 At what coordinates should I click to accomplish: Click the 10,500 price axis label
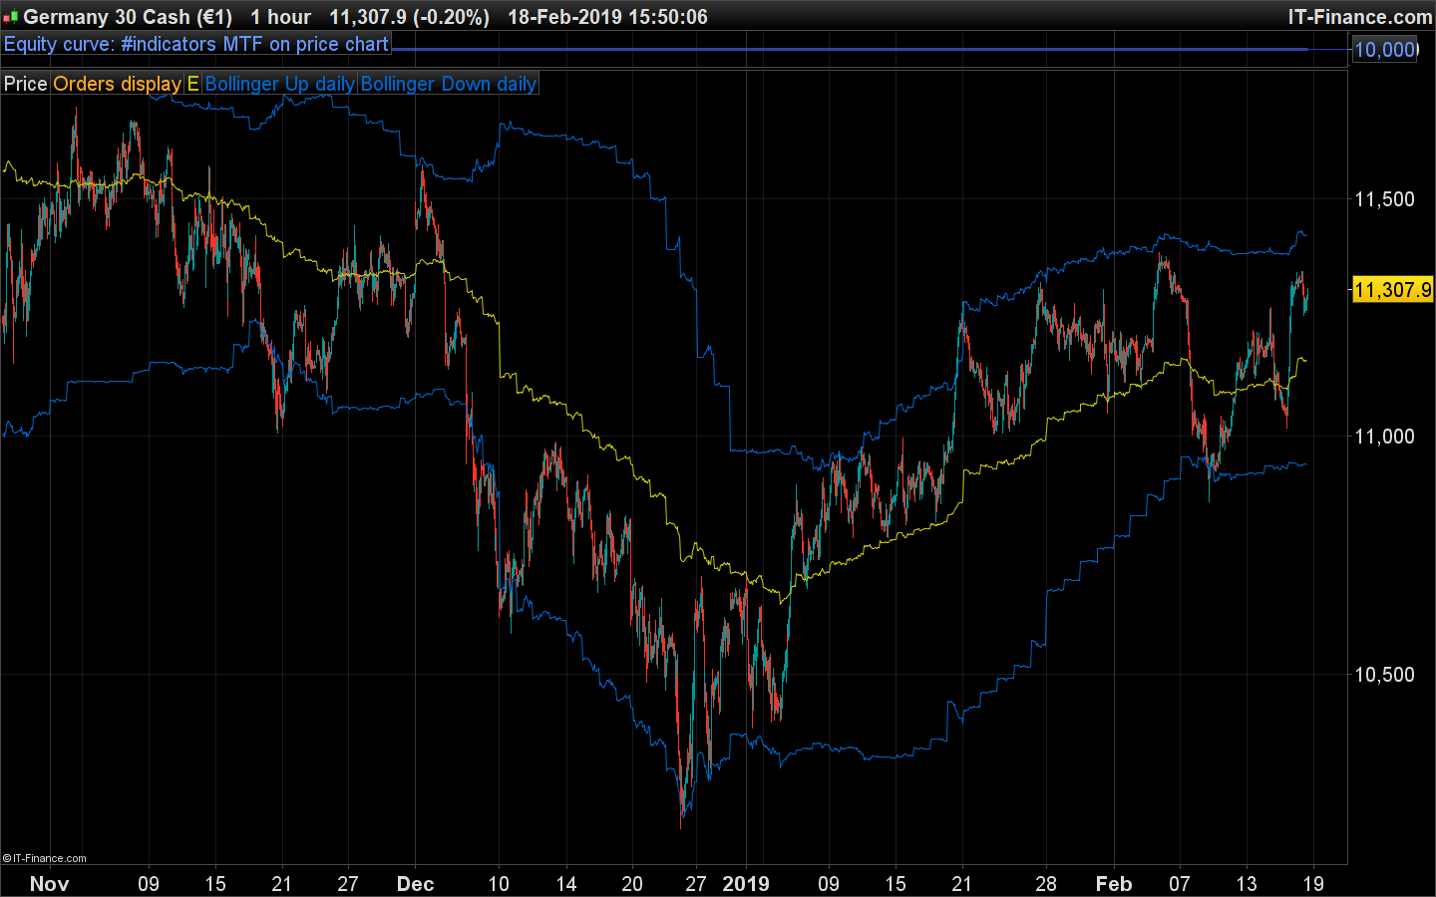pos(1384,674)
